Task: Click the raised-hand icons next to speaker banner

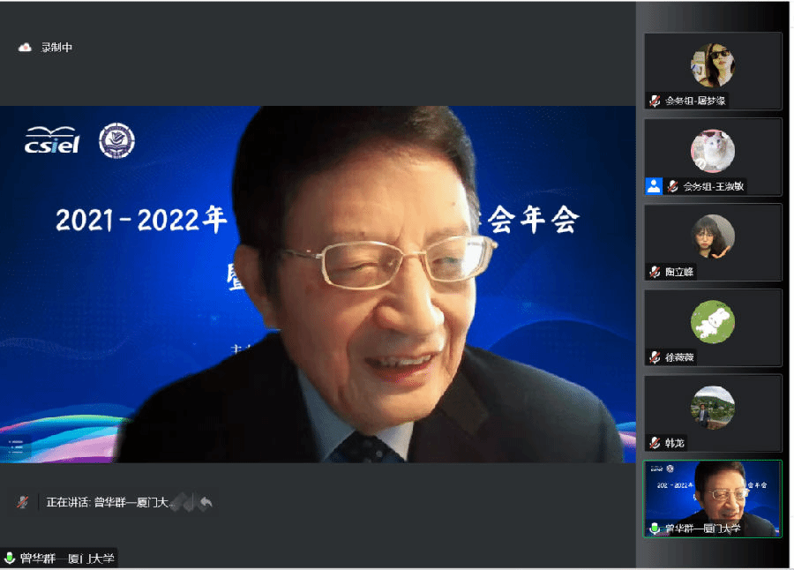Action: point(184,501)
